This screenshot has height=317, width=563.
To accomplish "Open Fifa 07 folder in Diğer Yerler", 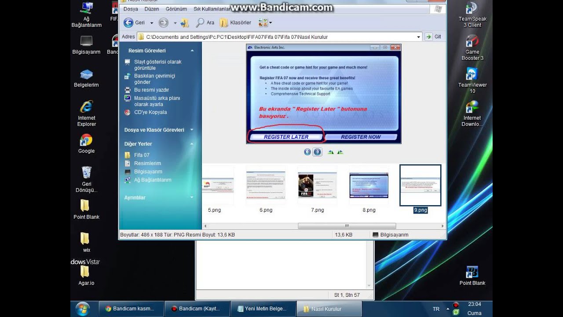I will pyautogui.click(x=142, y=155).
